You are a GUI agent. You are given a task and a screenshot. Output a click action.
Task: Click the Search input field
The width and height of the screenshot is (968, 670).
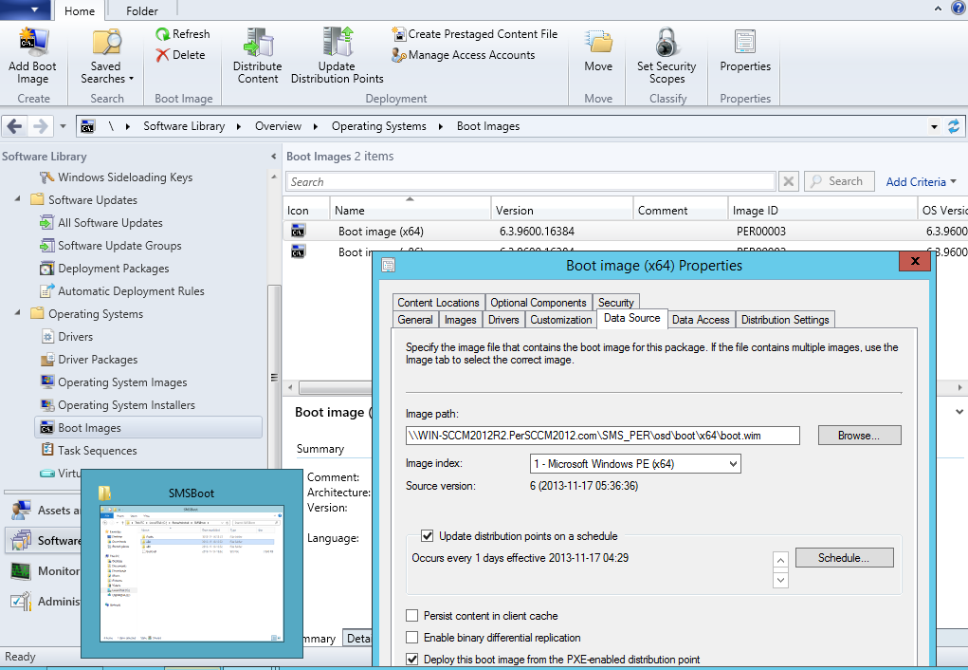(x=530, y=181)
